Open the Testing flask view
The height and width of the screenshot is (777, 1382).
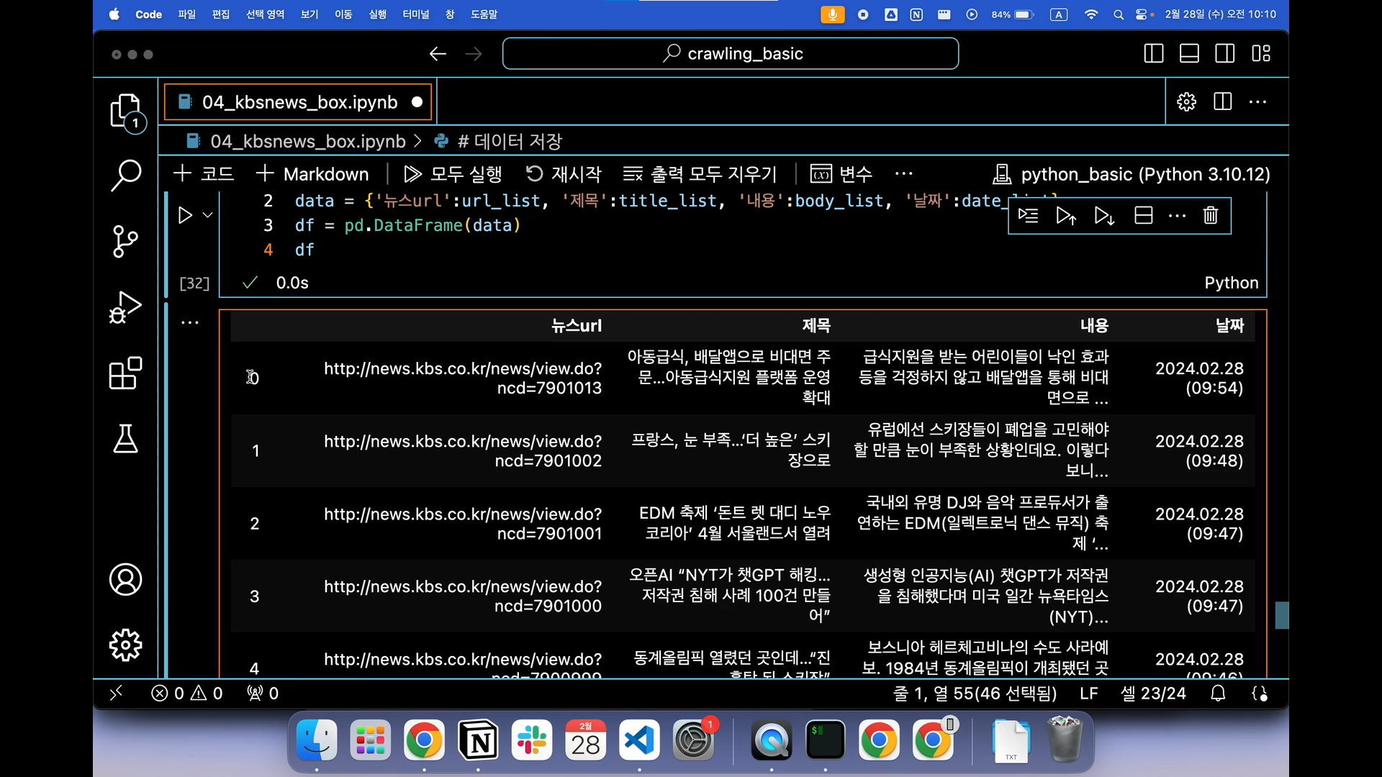tap(126, 439)
